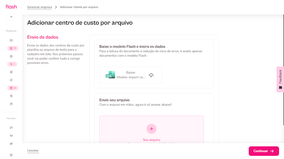Expand the sidebar with double-chevron button
The image size is (284, 159).
click(11, 17)
